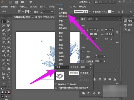Viewport: 134px width, 100px height.
Task: Open stroke weight dropdown in control bar
Action: click(x=52, y=12)
